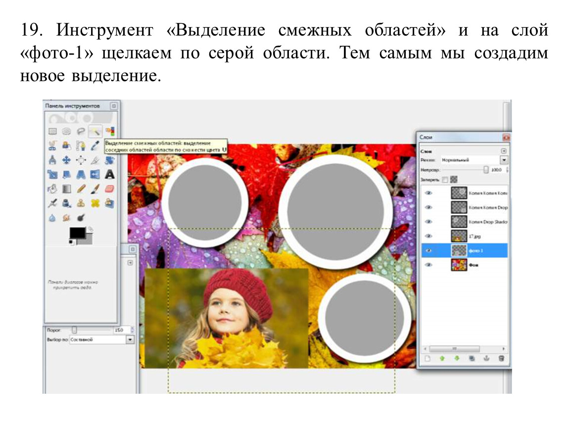Pick the Smudge tool
Screen dimensions: 569x428
click(66, 217)
